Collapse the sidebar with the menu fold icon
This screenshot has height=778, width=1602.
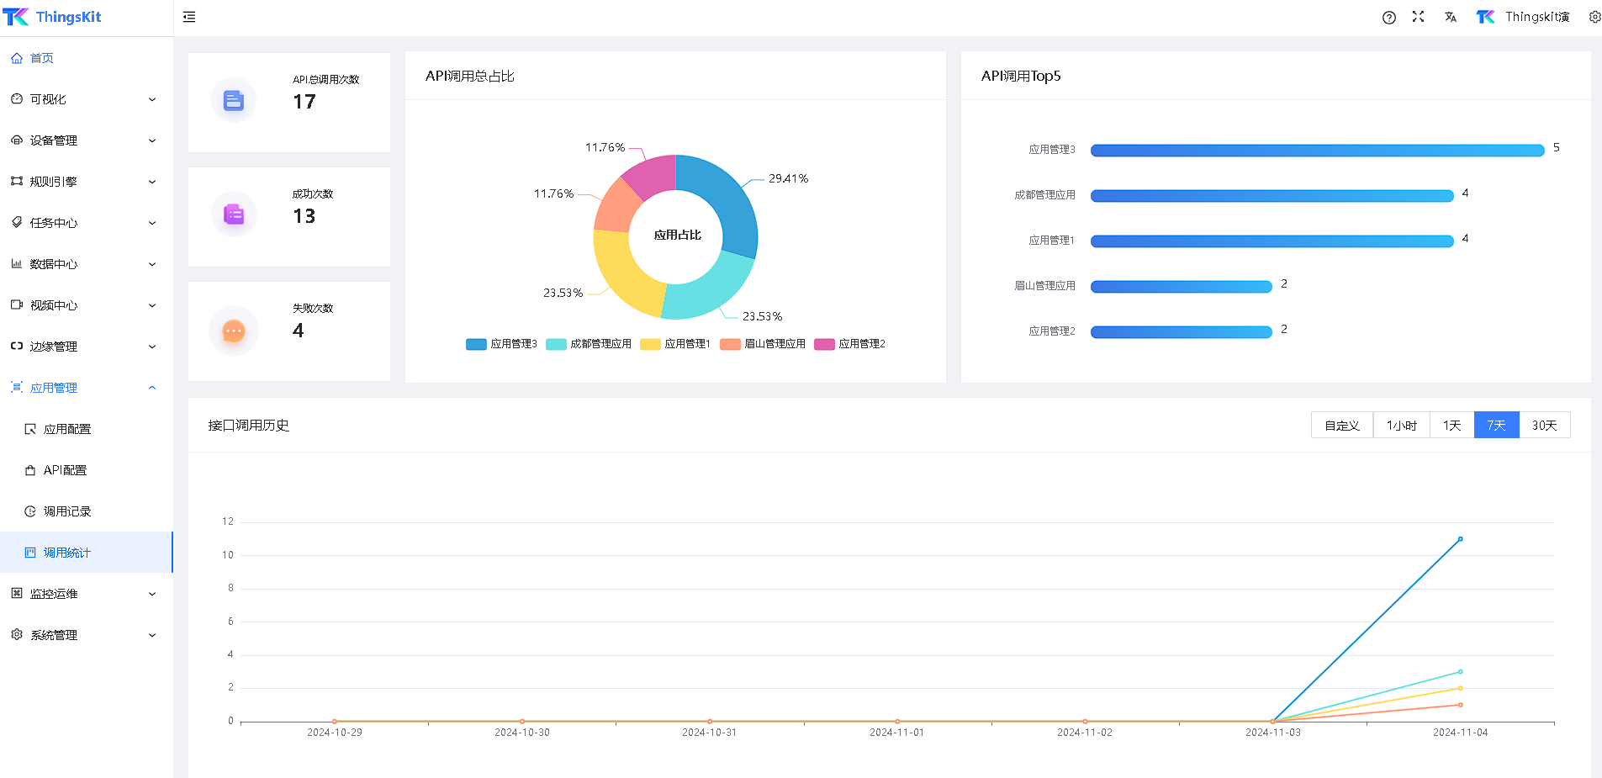click(189, 17)
